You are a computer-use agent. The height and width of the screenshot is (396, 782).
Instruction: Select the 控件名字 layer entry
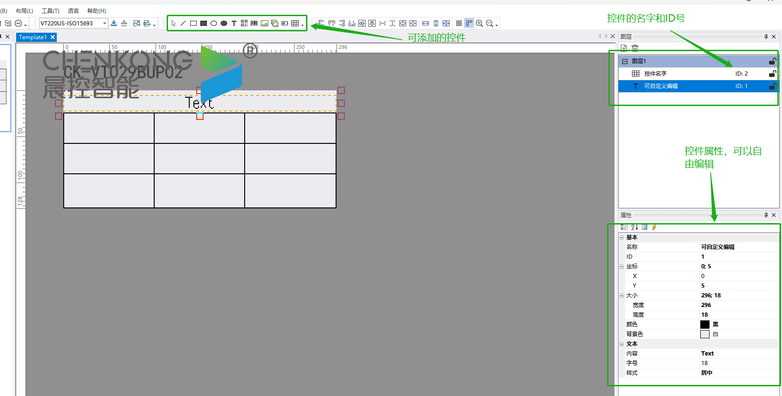pos(655,74)
